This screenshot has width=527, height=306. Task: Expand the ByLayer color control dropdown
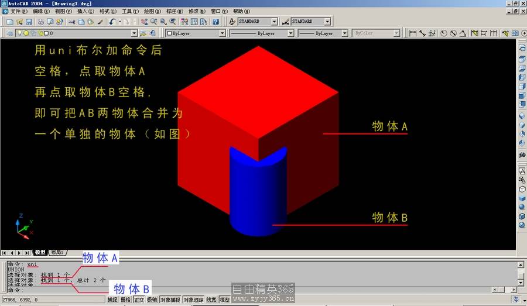click(222, 33)
